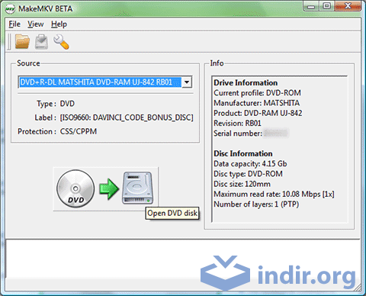Click the backup disc toolbar icon
This screenshot has width=366, height=296.
coord(41,42)
